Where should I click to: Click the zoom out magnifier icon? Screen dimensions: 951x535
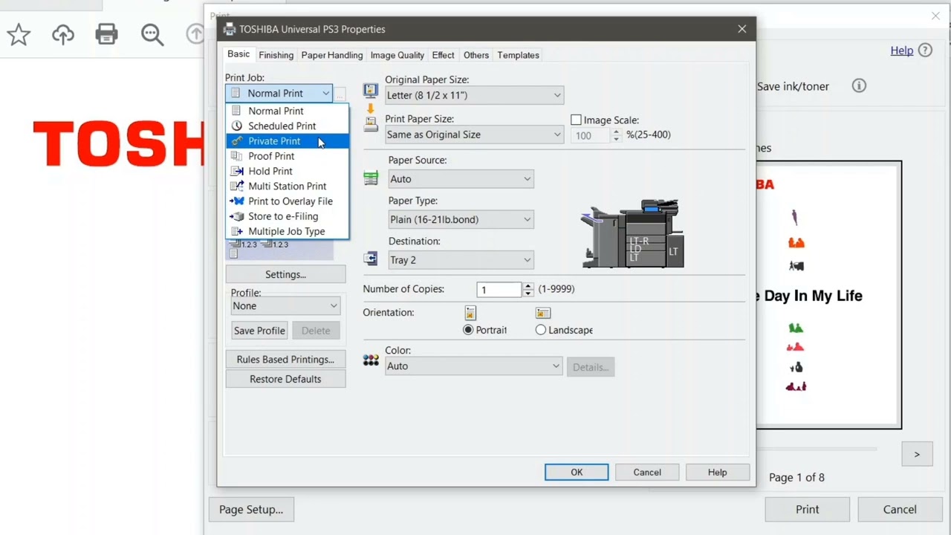(x=152, y=34)
